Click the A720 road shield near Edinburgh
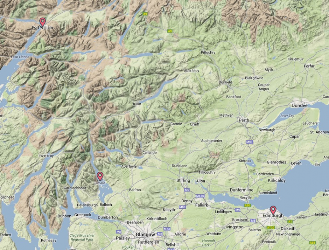This screenshot has width=329, height=250. [x=271, y=227]
